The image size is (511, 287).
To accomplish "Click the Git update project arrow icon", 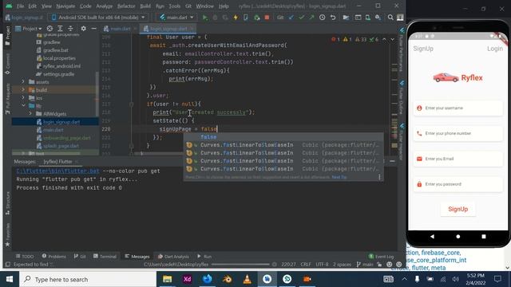I will 291,18.
